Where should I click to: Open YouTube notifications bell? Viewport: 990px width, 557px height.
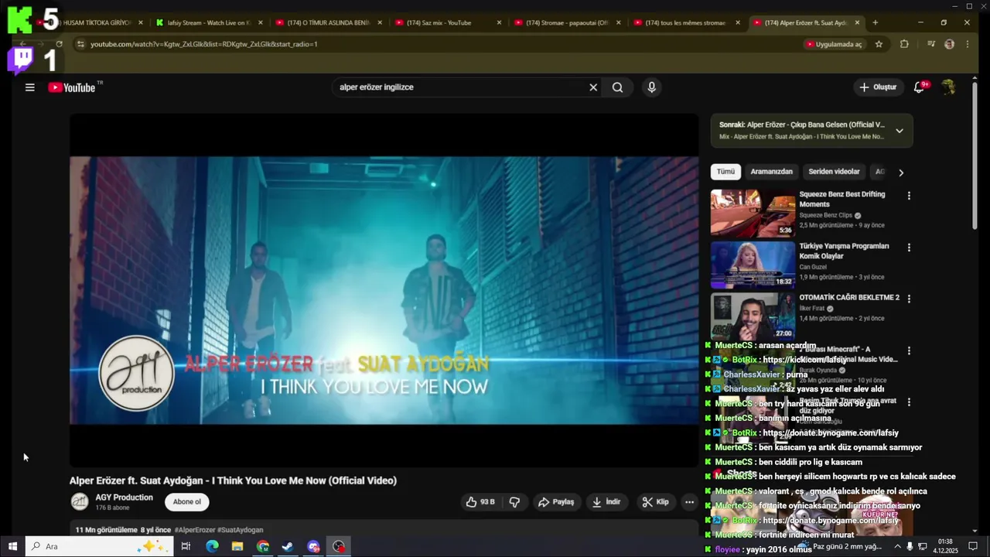919,87
